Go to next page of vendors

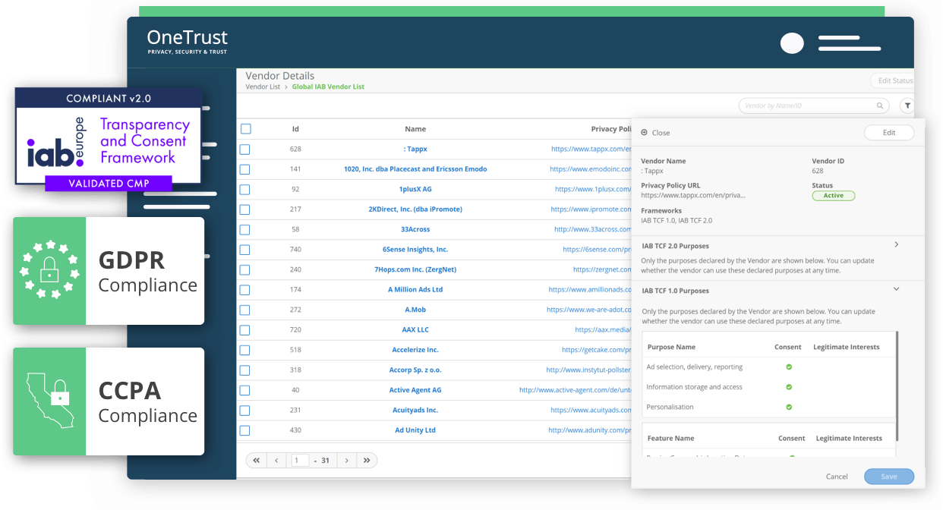[347, 461]
